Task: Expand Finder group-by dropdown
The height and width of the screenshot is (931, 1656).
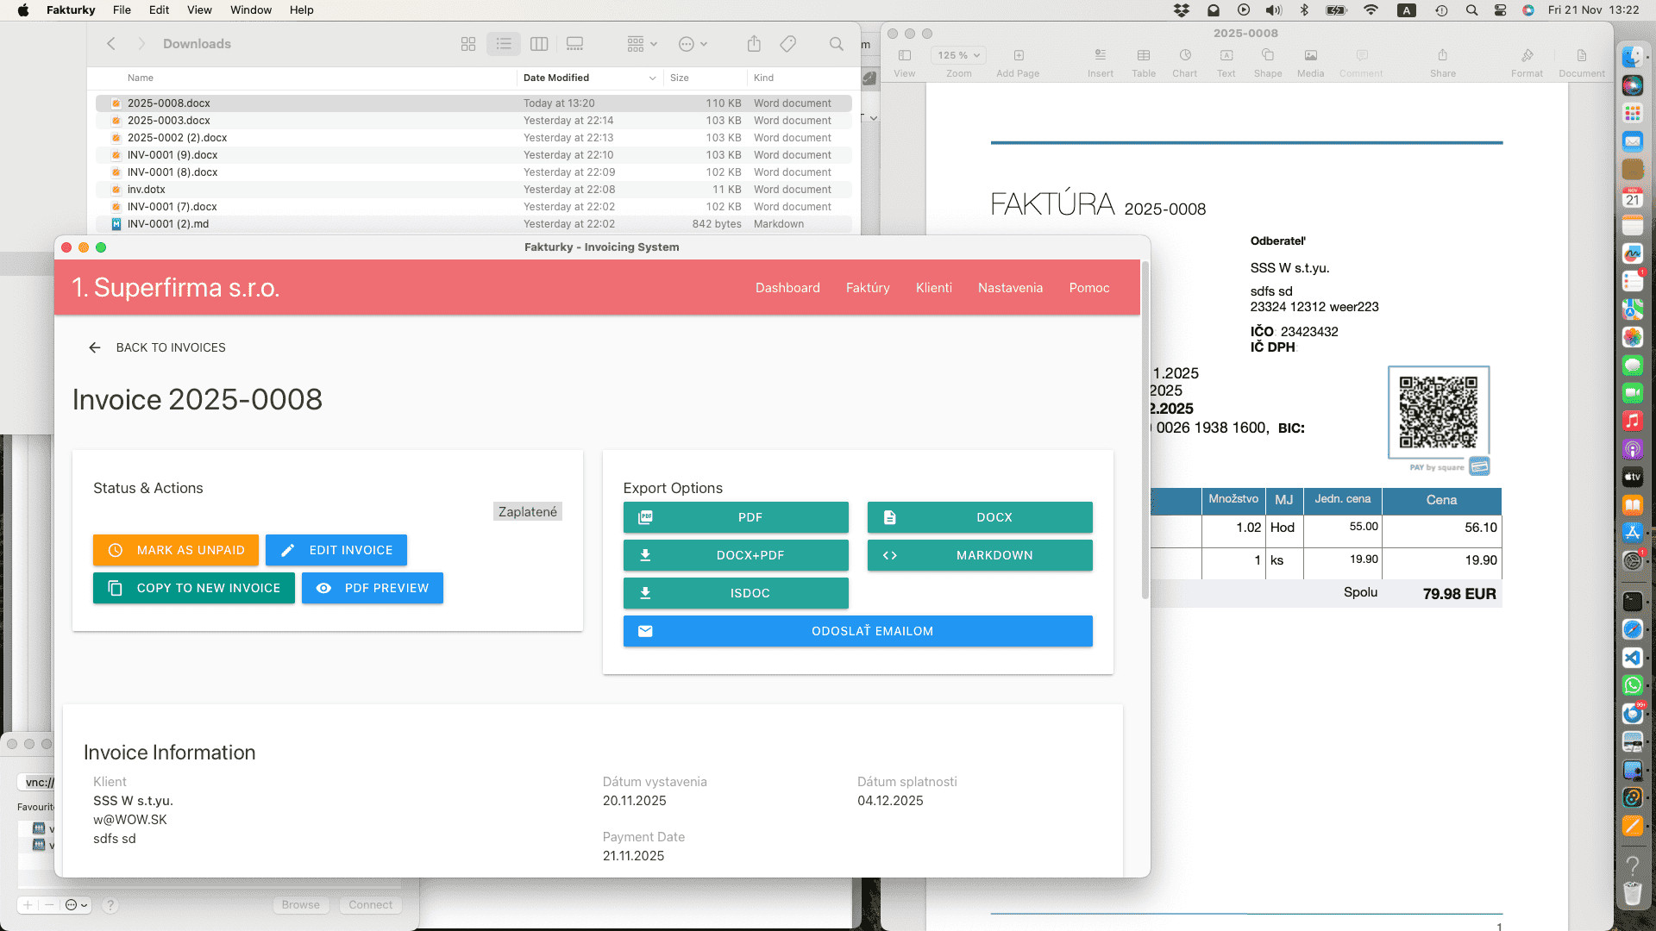Action: (x=642, y=44)
